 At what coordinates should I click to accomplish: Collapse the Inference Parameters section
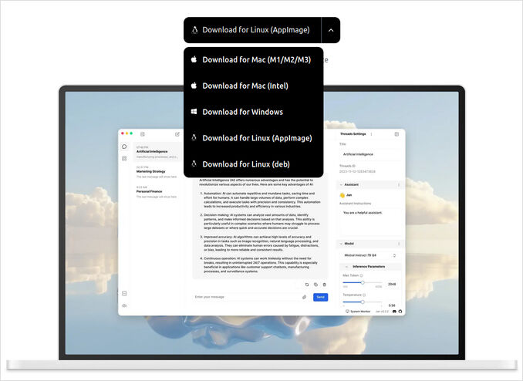[346, 267]
